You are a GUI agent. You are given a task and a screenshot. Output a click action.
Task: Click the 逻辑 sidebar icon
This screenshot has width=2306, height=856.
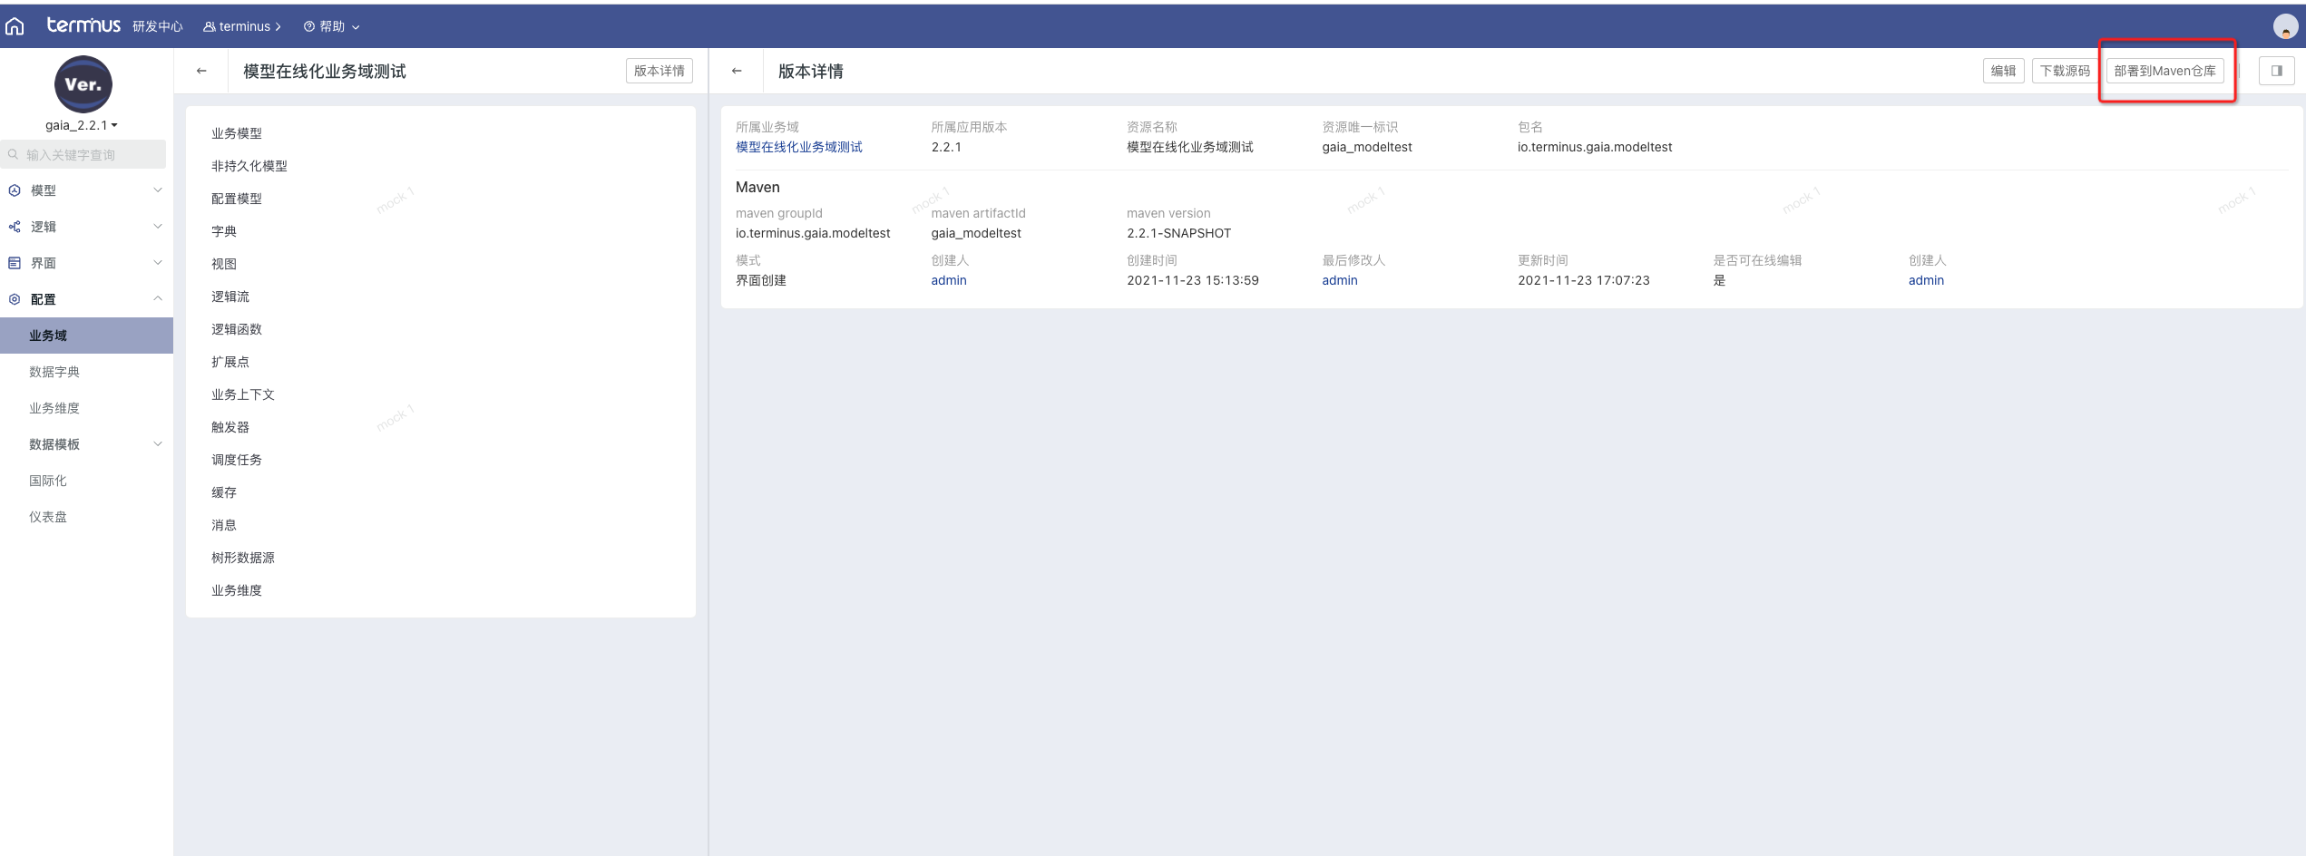[15, 227]
